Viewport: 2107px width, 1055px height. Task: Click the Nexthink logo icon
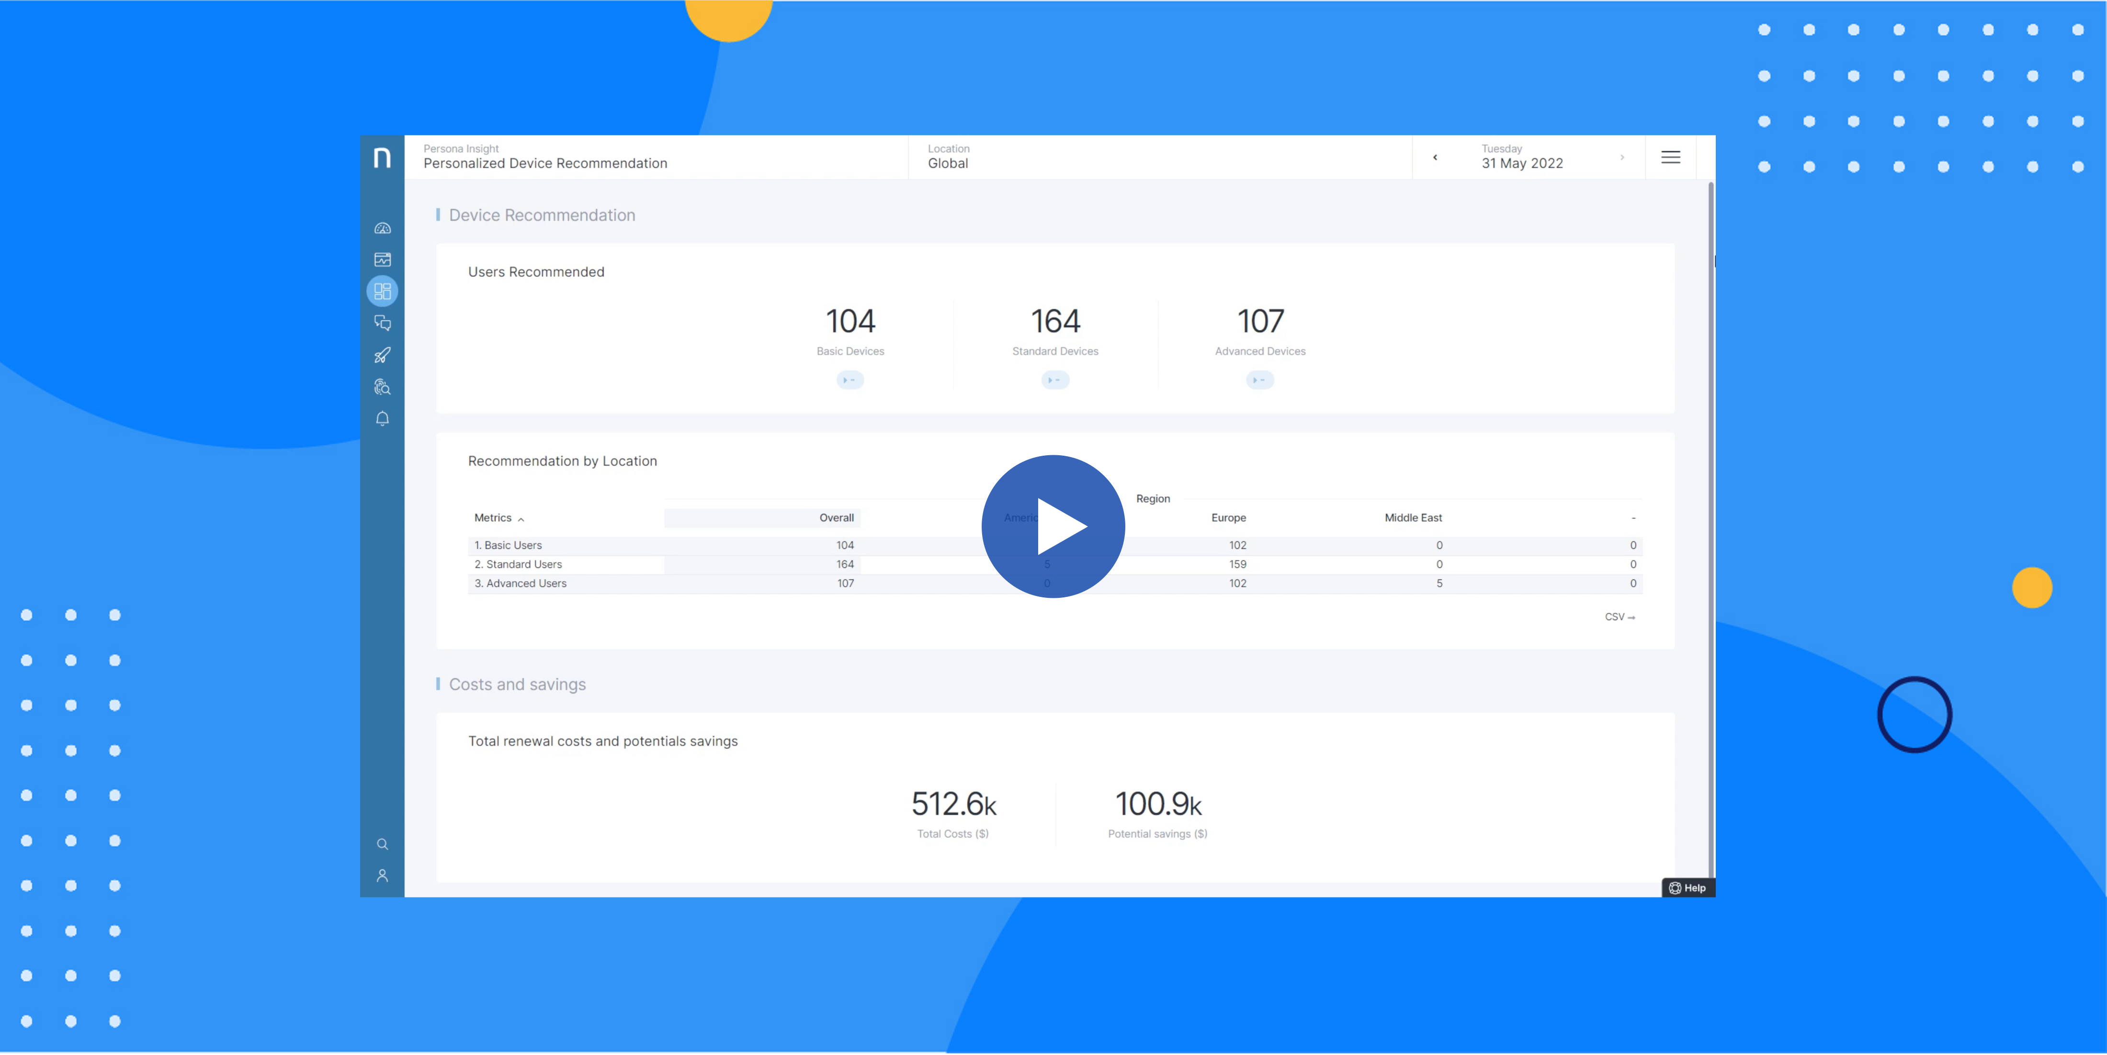point(382,157)
